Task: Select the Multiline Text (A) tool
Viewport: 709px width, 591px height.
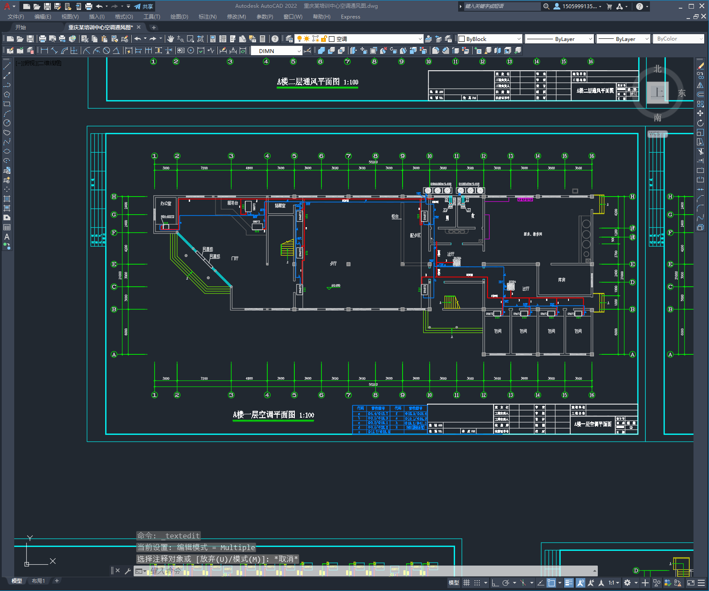Action: [7, 237]
